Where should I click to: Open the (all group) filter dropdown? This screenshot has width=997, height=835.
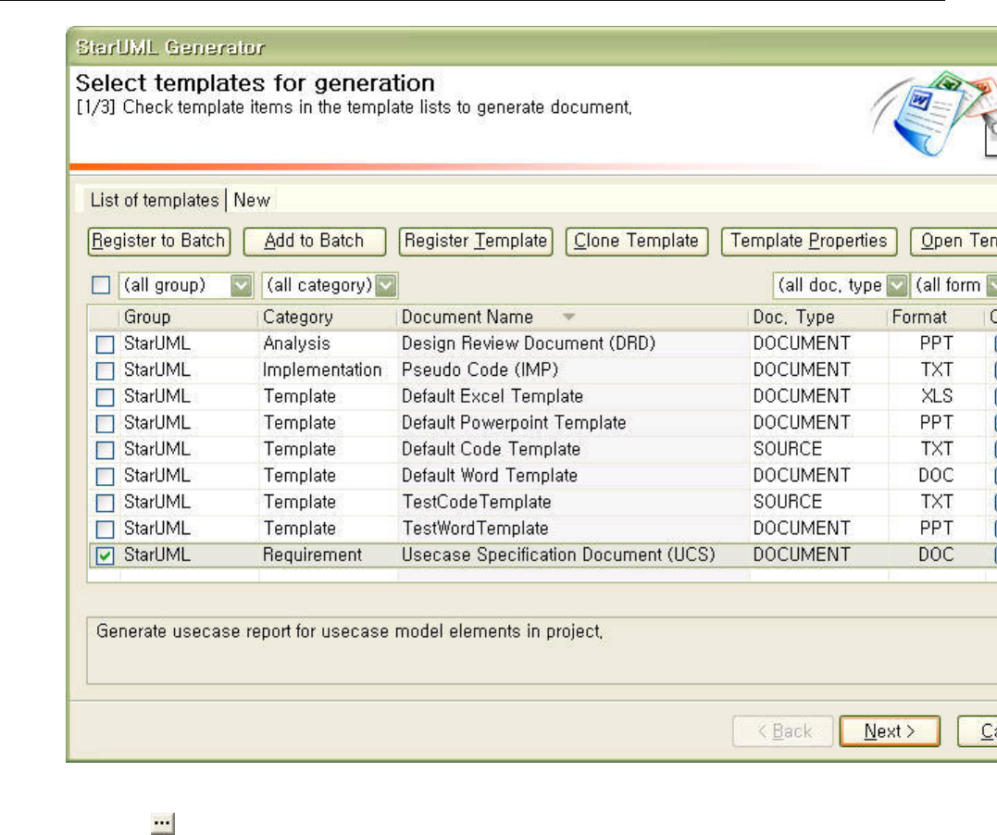tap(241, 285)
